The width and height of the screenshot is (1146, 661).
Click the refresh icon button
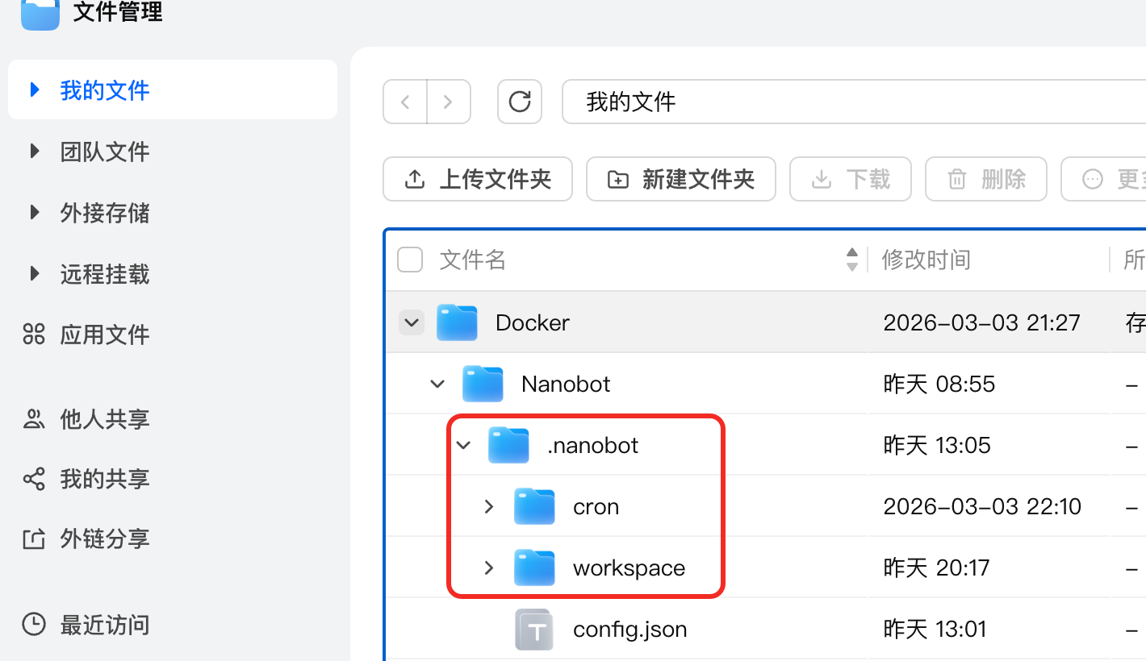[520, 102]
